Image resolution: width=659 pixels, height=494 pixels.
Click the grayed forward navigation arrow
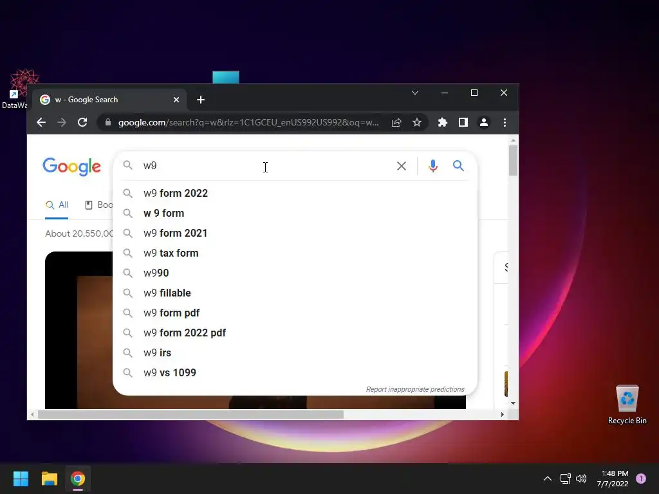tap(62, 122)
